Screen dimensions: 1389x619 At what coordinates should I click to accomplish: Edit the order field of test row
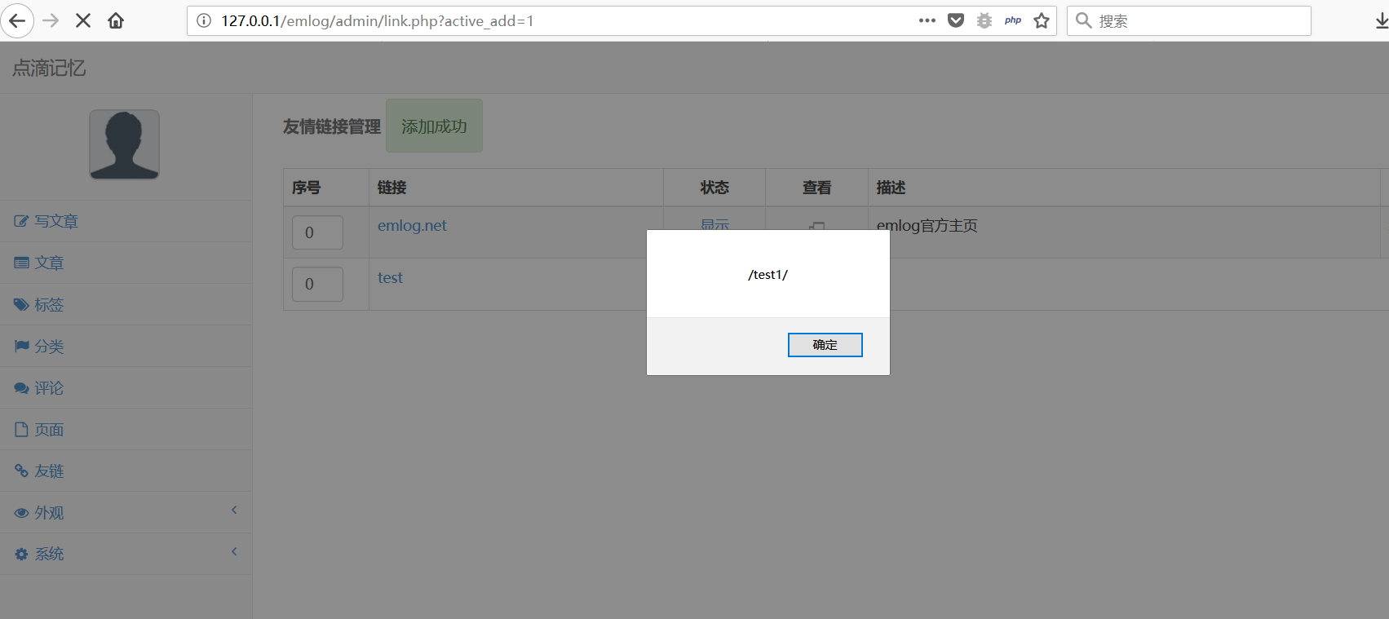click(317, 284)
